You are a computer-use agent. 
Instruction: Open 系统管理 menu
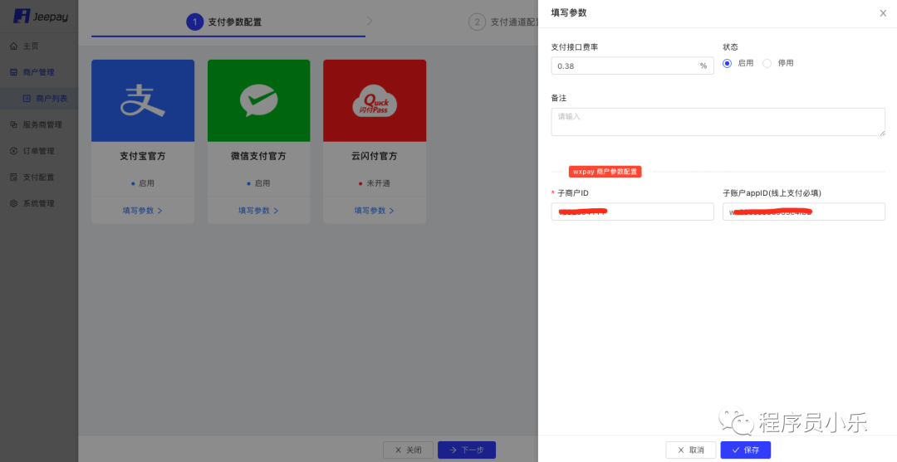point(39,203)
